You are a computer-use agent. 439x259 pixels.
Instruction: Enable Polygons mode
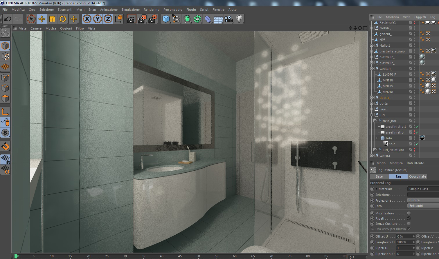click(x=5, y=99)
